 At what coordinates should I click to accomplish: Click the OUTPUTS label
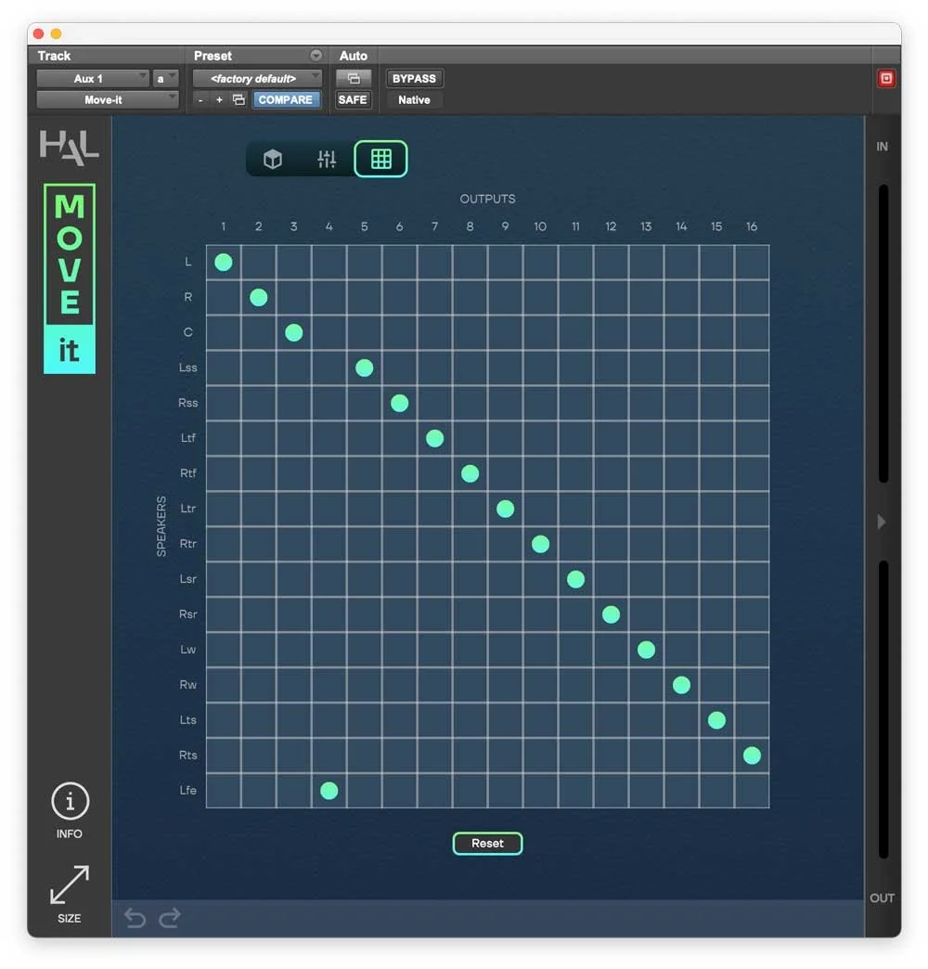tap(487, 199)
